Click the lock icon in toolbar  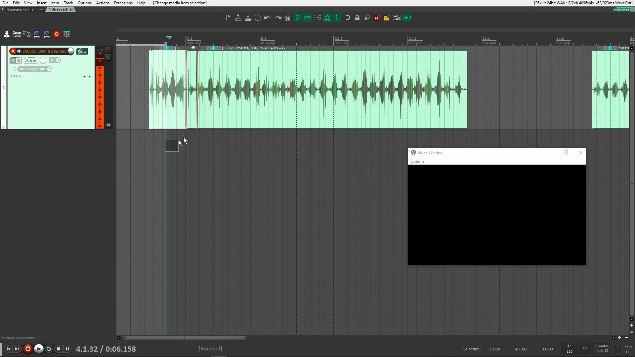357,18
